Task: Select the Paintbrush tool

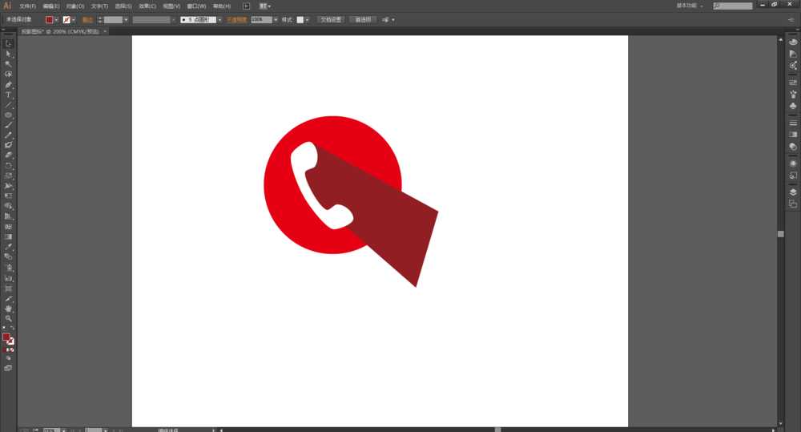Action: coord(9,125)
